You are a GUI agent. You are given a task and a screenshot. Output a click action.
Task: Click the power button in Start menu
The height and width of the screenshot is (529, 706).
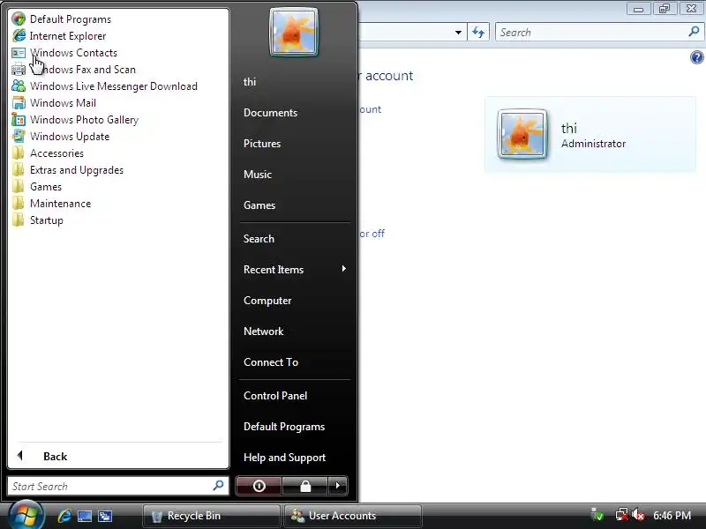click(259, 486)
